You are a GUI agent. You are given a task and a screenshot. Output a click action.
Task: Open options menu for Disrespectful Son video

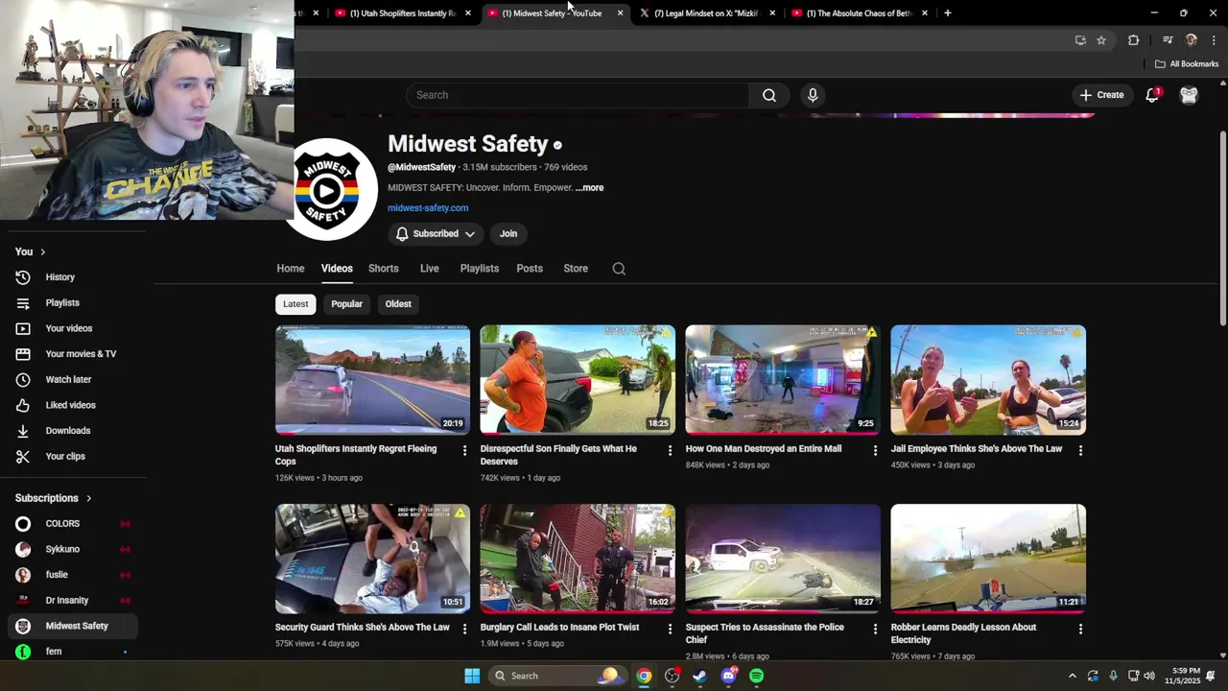[670, 450]
